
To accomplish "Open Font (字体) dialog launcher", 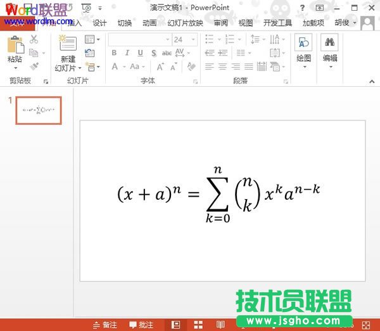I will [x=195, y=82].
